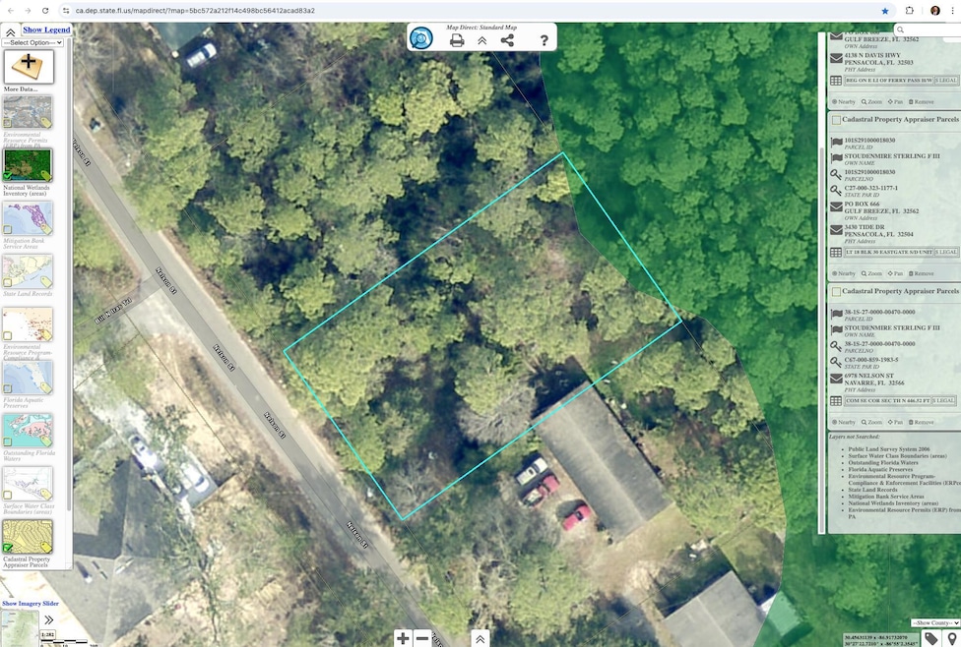
Task: Click the blue identify globe tool
Action: pos(421,38)
